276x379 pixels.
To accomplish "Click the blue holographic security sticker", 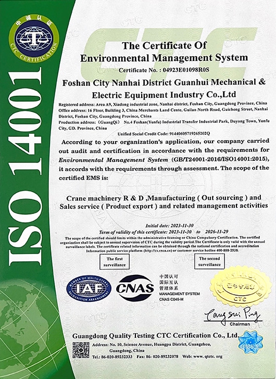I will (x=250, y=343).
